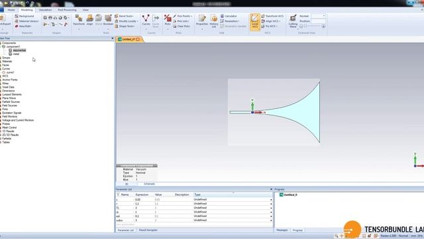Create a brick shape
424x239 pixels.
pyautogui.click(x=45, y=18)
